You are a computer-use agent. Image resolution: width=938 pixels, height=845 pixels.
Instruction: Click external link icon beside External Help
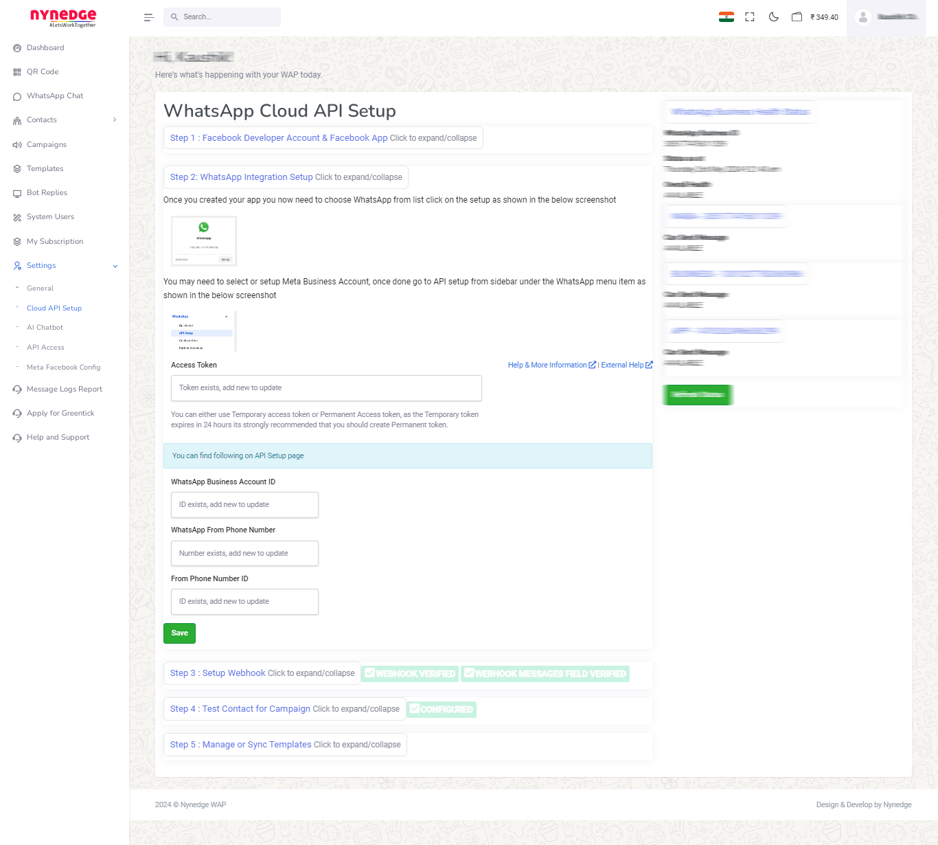(649, 365)
